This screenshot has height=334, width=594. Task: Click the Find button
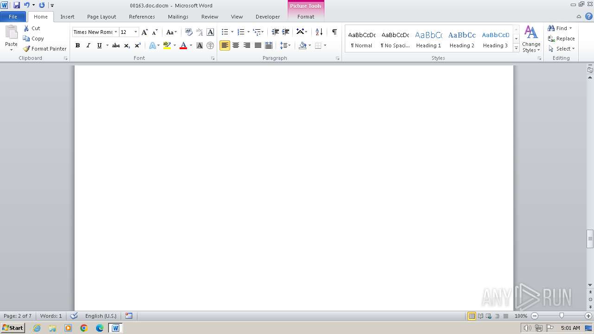click(557, 28)
